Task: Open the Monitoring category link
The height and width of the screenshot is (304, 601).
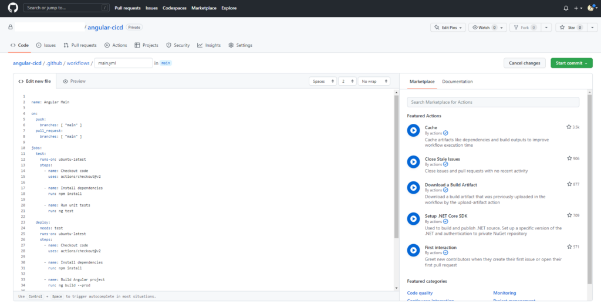Action: click(504, 293)
